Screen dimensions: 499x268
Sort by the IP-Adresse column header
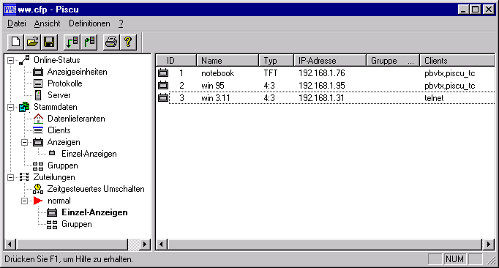point(330,61)
